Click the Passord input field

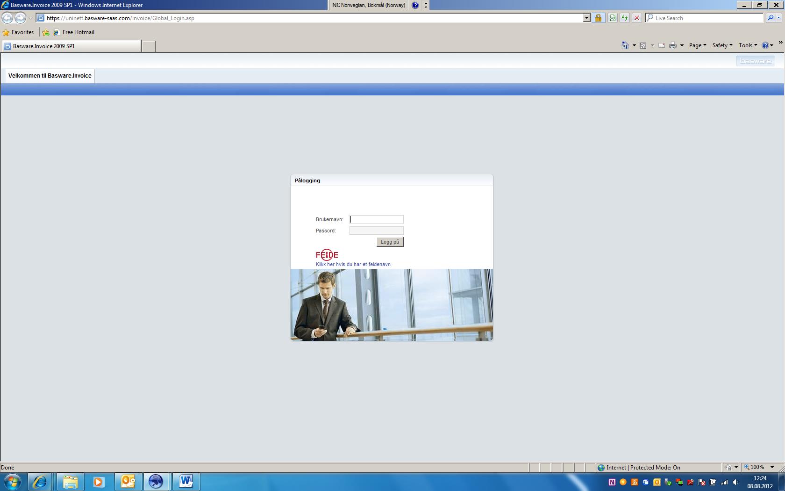377,231
